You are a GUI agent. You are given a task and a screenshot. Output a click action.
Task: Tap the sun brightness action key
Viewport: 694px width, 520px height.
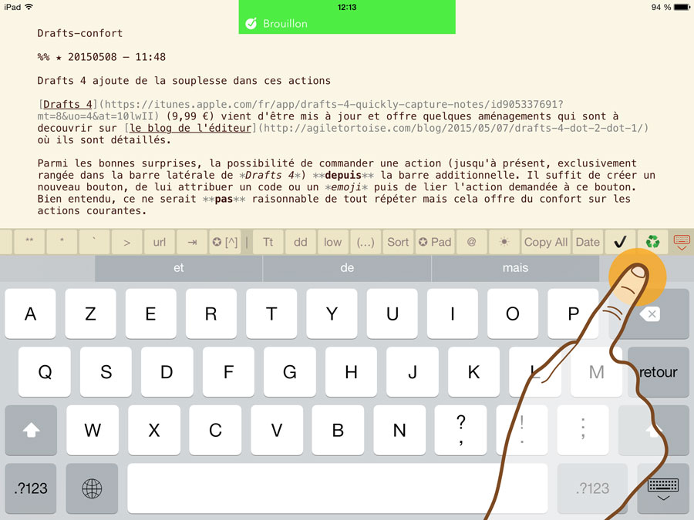[504, 242]
